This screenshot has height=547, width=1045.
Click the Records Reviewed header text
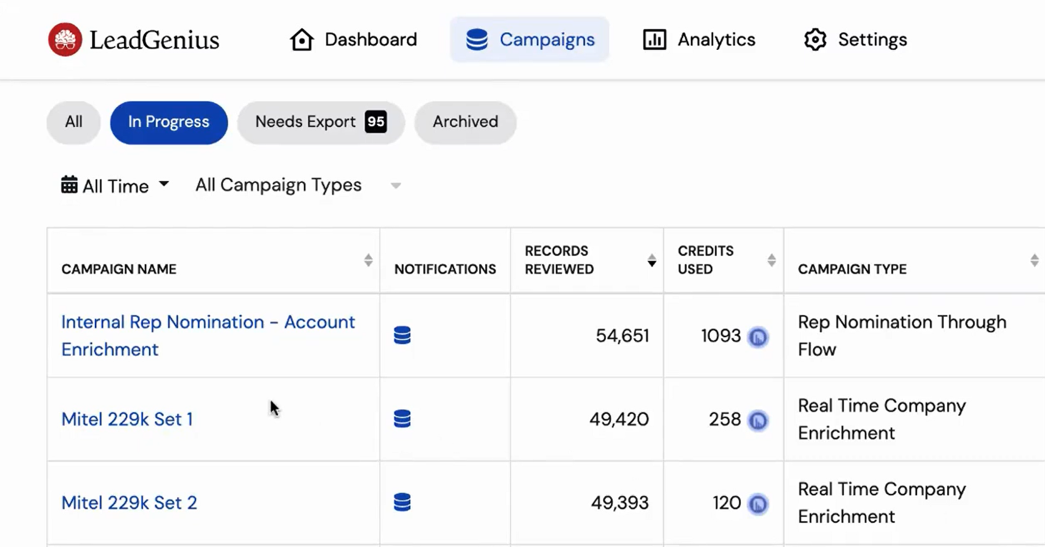559,260
